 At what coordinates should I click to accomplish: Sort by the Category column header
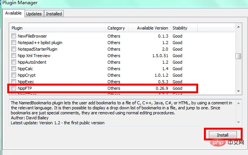[x=116, y=28]
